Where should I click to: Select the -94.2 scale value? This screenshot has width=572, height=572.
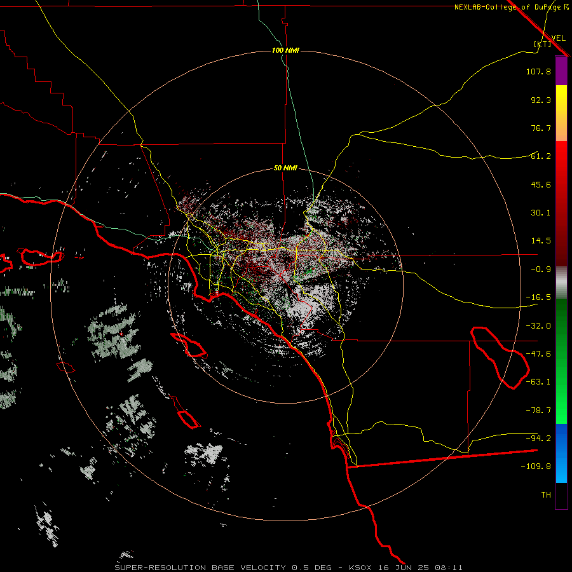(538, 439)
